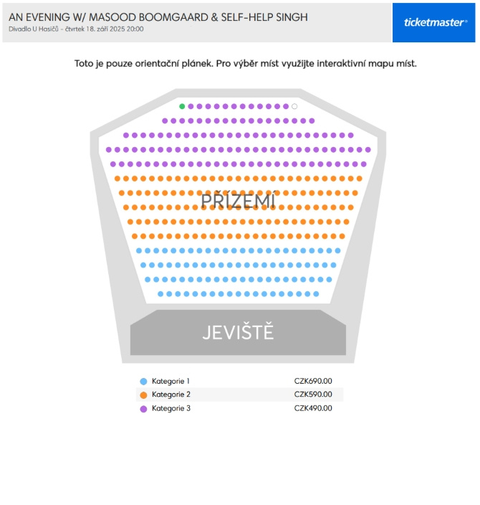Click the orientation plan notice text

[246, 63]
